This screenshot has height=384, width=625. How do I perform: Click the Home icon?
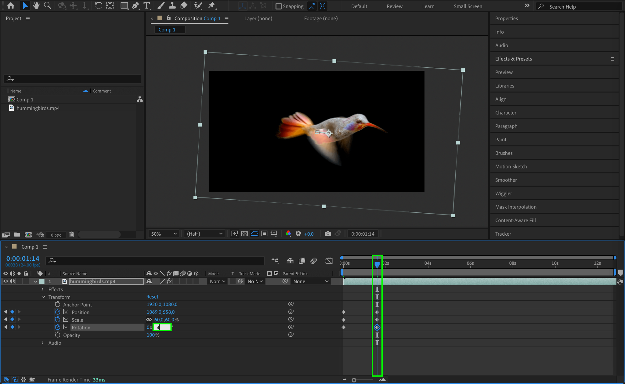coord(11,5)
